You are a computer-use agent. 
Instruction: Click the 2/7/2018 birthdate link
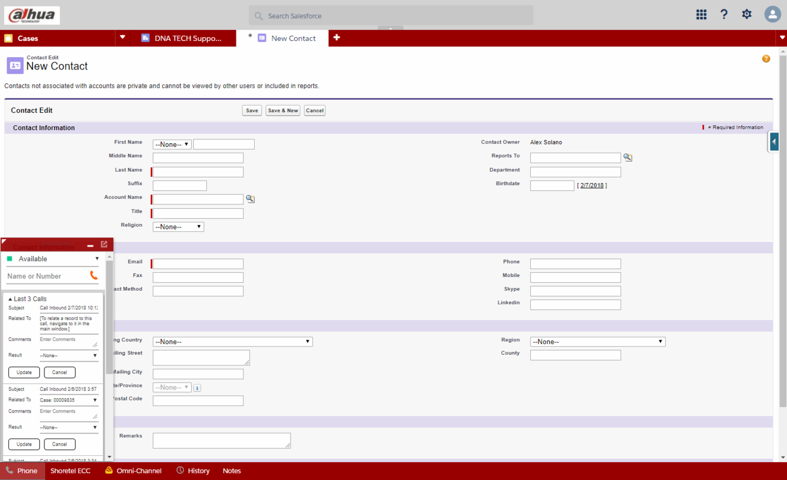(x=592, y=185)
